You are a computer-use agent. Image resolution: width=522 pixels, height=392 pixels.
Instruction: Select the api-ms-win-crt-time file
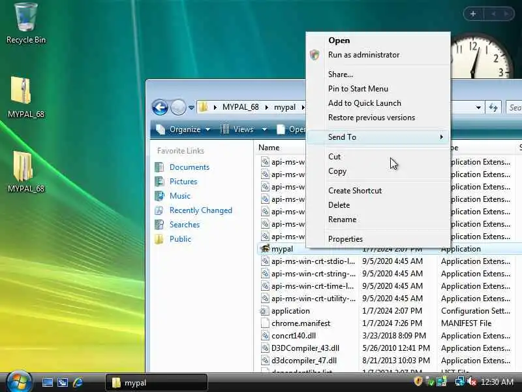307,286
